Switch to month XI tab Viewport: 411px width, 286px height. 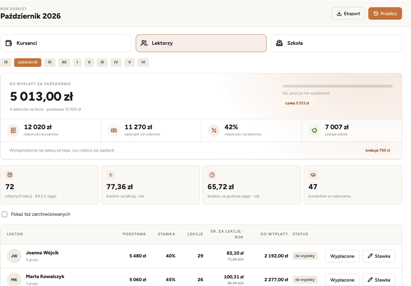coord(50,62)
